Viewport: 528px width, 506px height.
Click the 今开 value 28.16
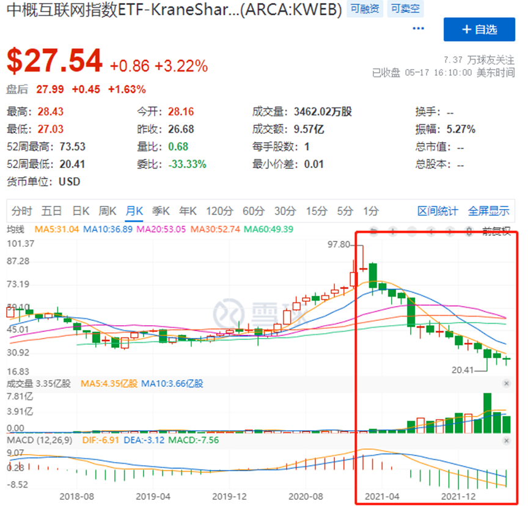click(x=181, y=111)
